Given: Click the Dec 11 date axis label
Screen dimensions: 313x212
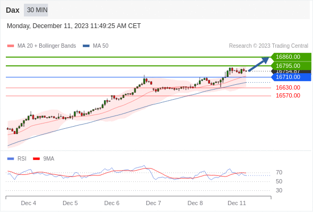Looking at the screenshot, I should click(237, 203).
